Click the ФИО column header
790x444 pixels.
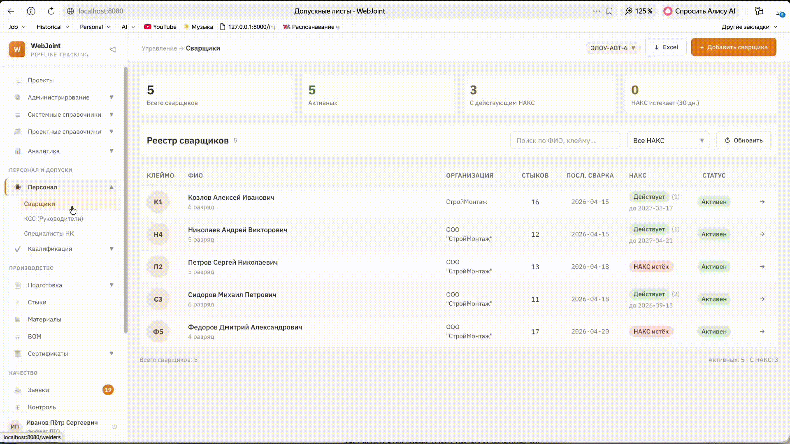point(195,176)
